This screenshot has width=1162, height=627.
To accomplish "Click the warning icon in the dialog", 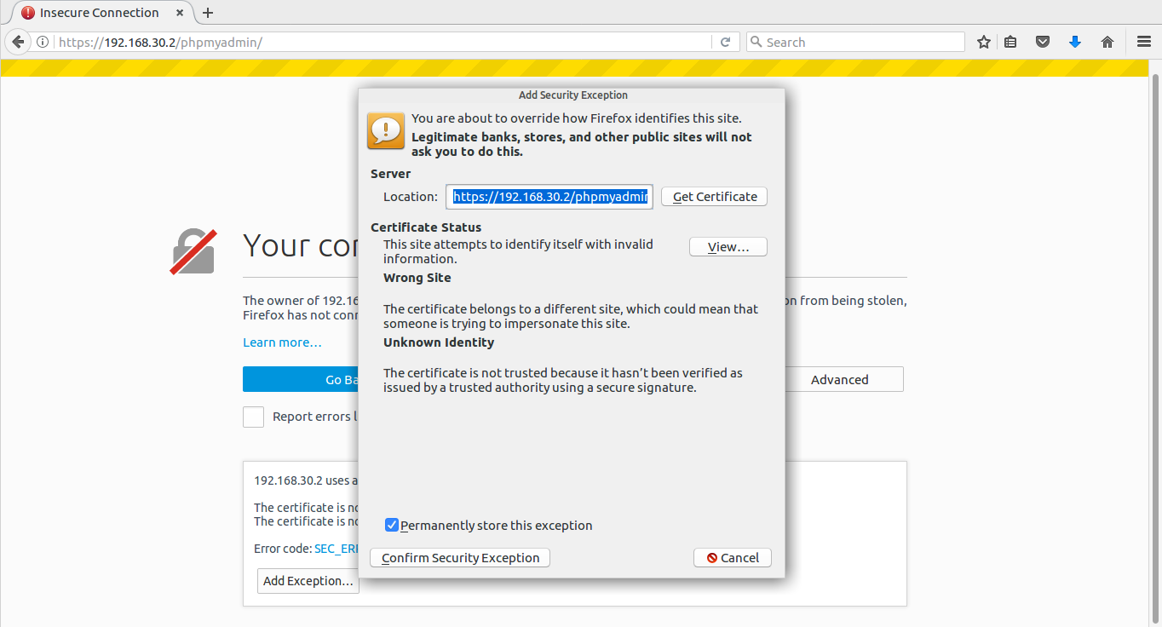I will 386,130.
